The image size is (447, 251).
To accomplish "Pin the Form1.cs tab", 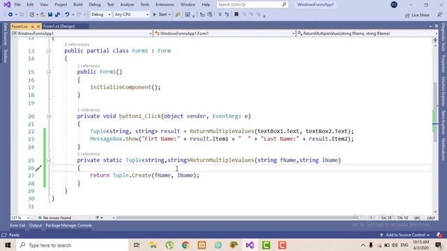I will pos(33,26).
